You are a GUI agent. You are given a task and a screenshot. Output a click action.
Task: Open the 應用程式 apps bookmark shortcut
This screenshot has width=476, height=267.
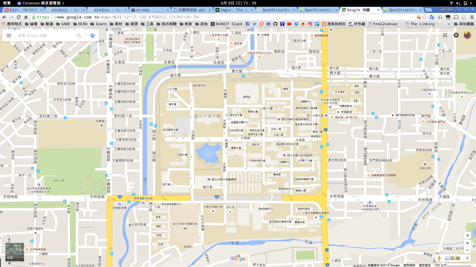click(x=12, y=24)
